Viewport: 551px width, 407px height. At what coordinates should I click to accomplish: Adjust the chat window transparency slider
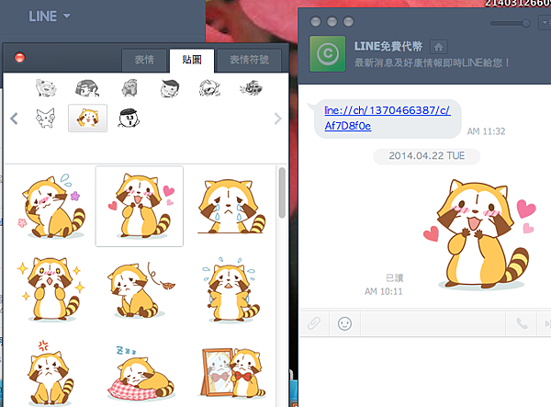pos(511,24)
